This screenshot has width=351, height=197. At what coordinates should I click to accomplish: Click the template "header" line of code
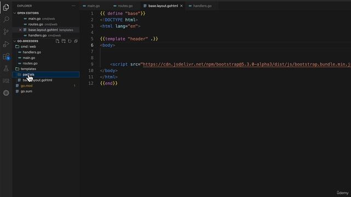click(129, 39)
